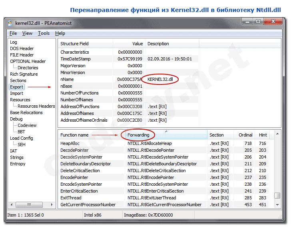Viewport: 291px width, 227px height.
Task: Select DOS Header in navigation tree
Action: click(22, 48)
